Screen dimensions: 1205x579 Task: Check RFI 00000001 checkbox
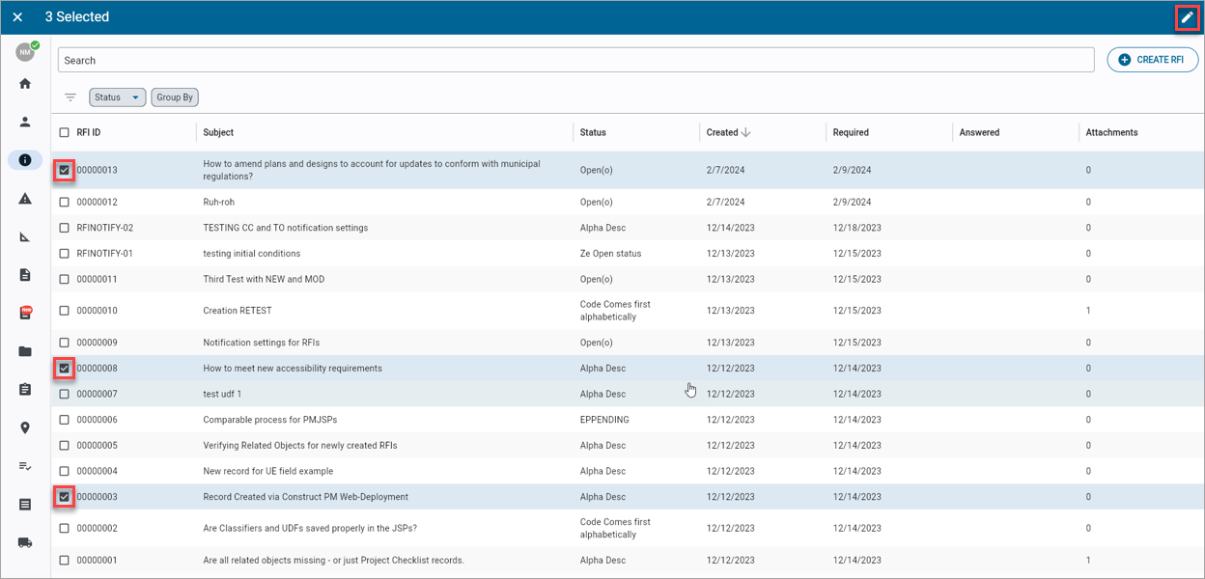[x=65, y=561]
